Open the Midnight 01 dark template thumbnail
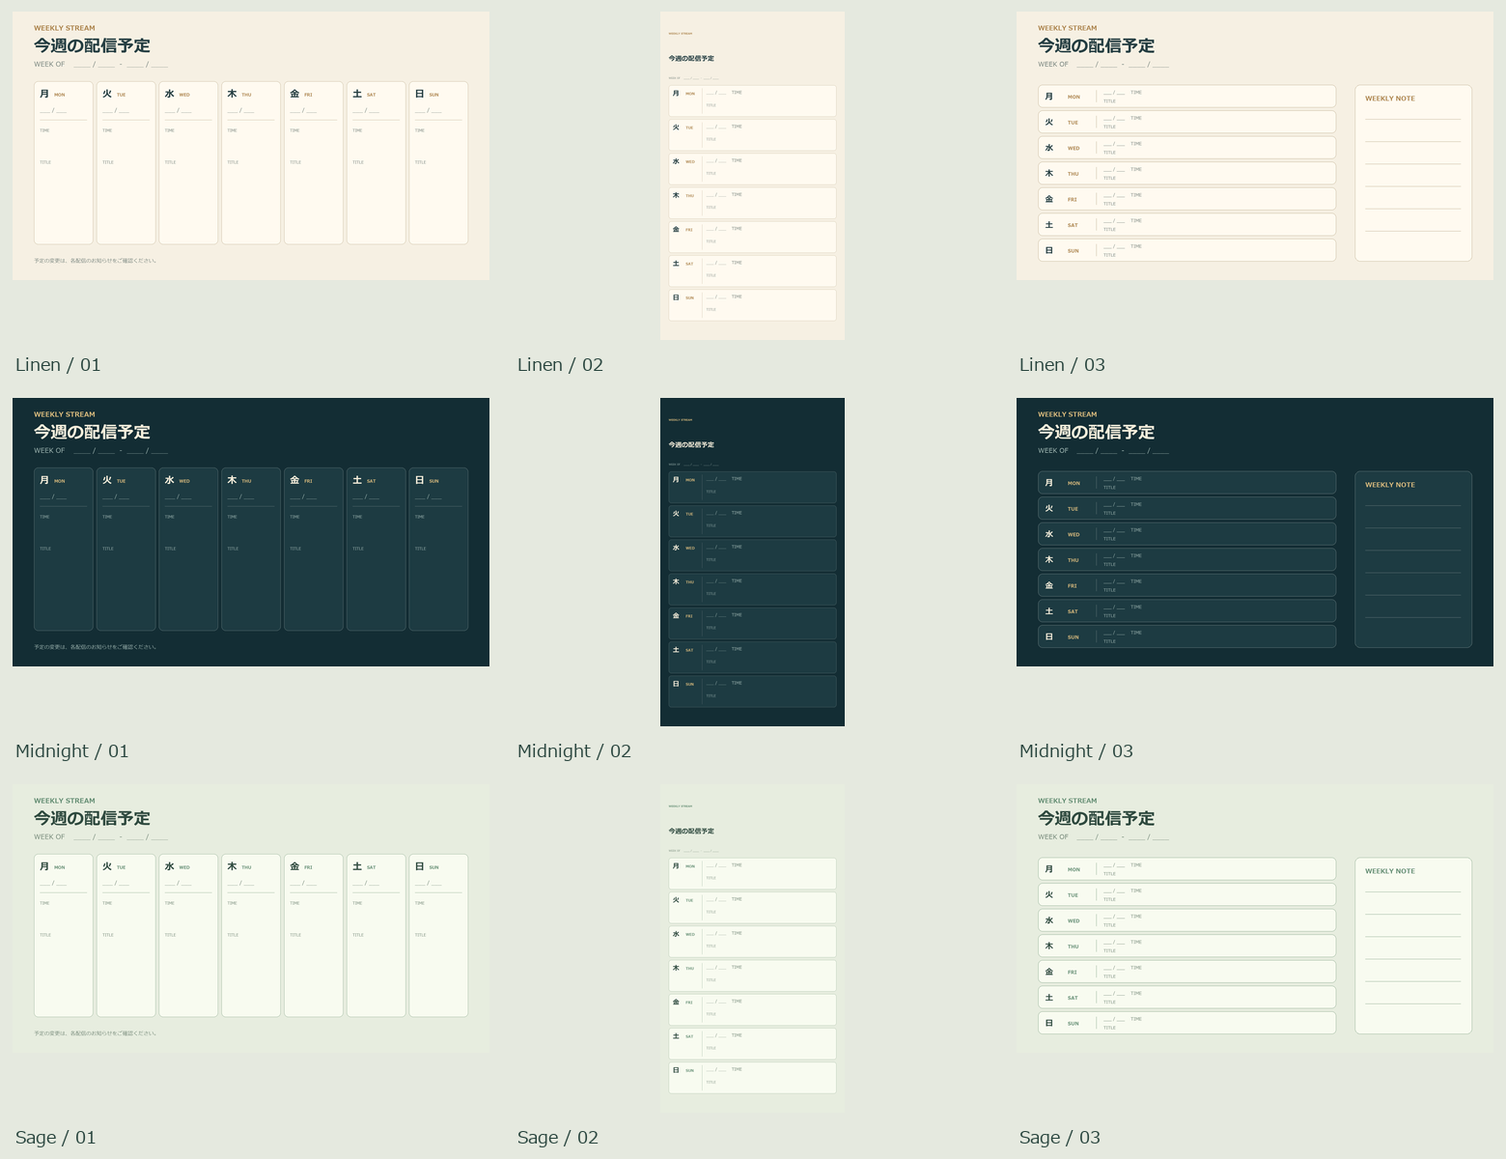The image size is (1506, 1159). 251,532
